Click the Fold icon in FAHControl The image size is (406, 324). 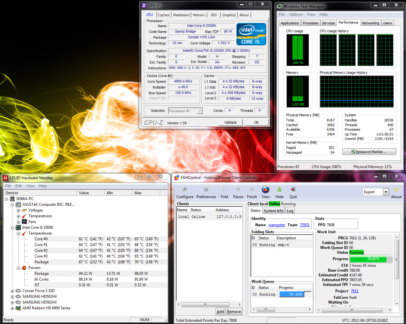click(x=224, y=189)
